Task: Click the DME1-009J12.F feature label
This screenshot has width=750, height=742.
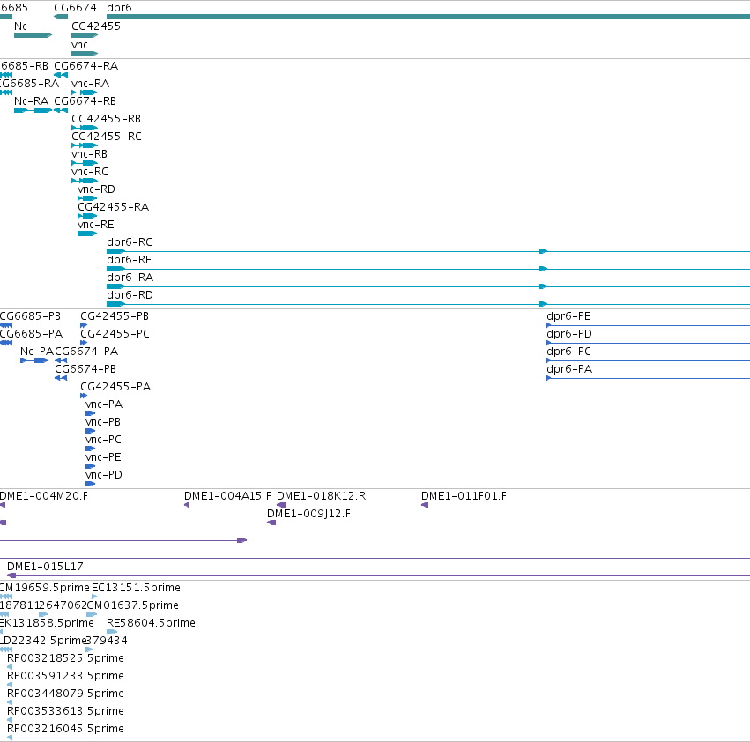Action: coord(309,514)
